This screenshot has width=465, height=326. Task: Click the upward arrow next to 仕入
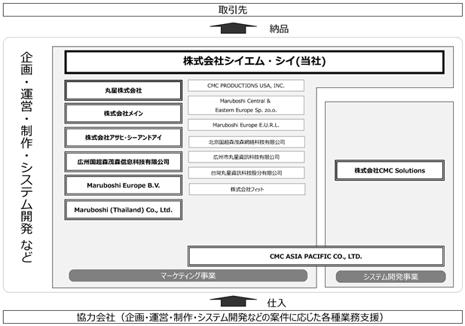(233, 301)
